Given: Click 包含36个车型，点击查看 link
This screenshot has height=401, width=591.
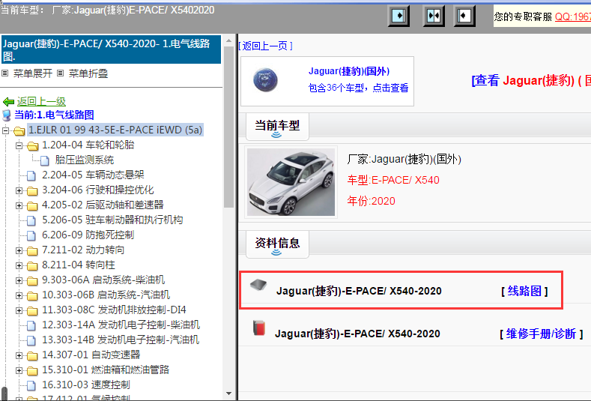Looking at the screenshot, I should [x=358, y=88].
